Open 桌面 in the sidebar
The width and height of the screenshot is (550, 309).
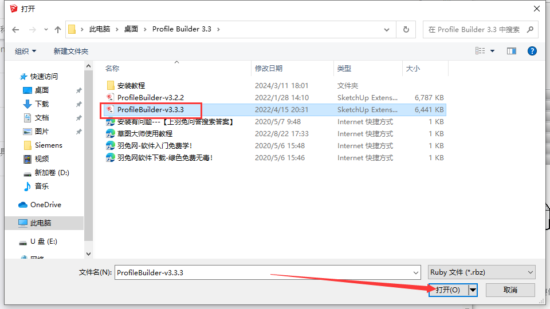click(x=42, y=90)
